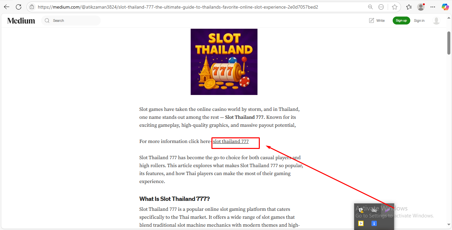Screen dimensions: 452x230
Task: View the Slot Thailand 777 article image
Action: (x=224, y=62)
